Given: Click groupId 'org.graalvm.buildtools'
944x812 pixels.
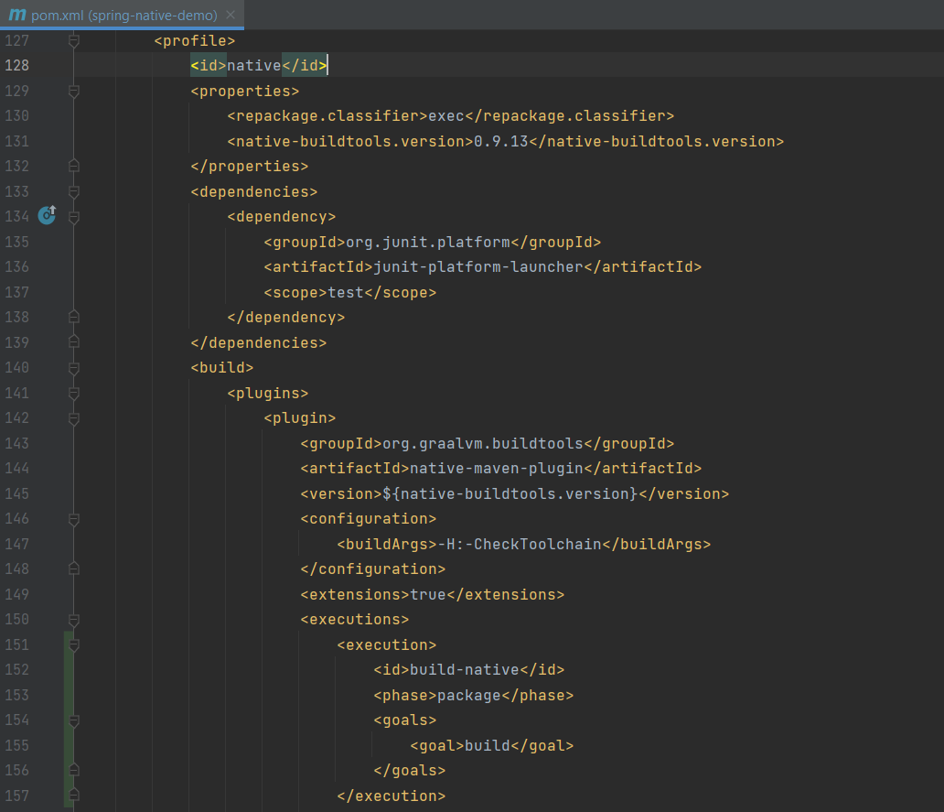Looking at the screenshot, I should 483,444.
